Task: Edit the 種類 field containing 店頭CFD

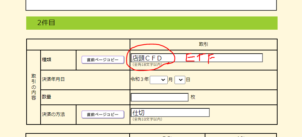Action: click(197, 58)
